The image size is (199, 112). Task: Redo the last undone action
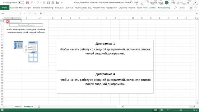pyautogui.click(x=38, y=2)
